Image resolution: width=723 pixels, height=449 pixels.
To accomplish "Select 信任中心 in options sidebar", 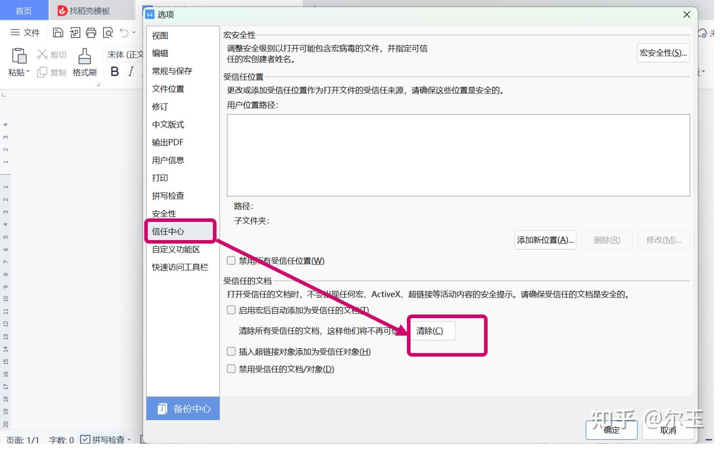I will tap(180, 231).
